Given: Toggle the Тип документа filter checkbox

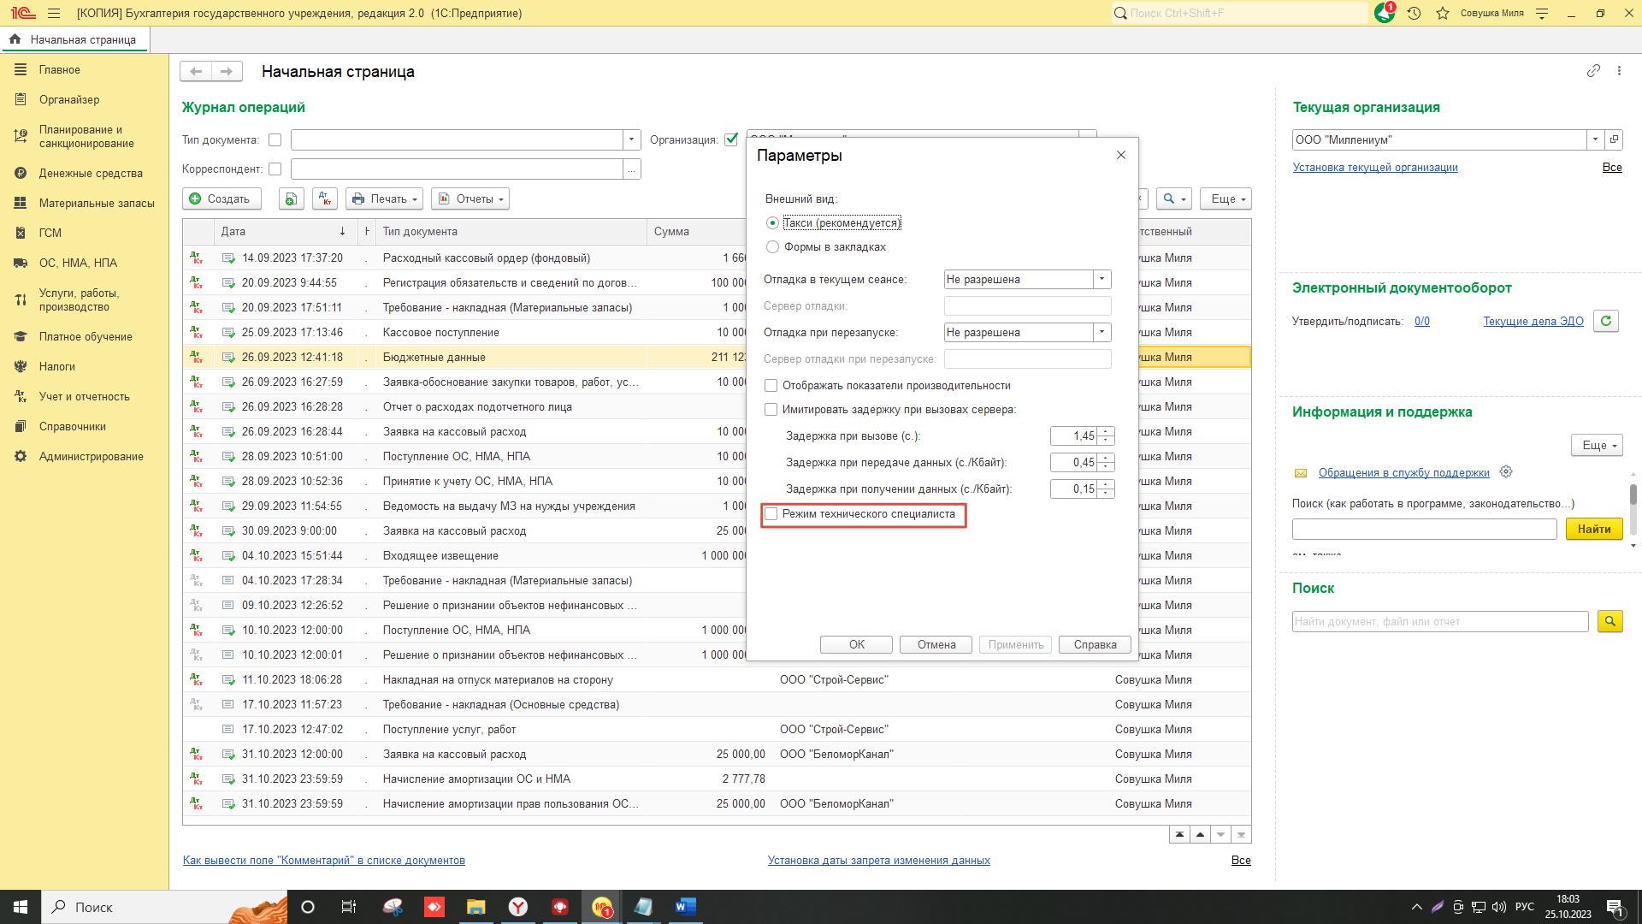Looking at the screenshot, I should tap(275, 139).
